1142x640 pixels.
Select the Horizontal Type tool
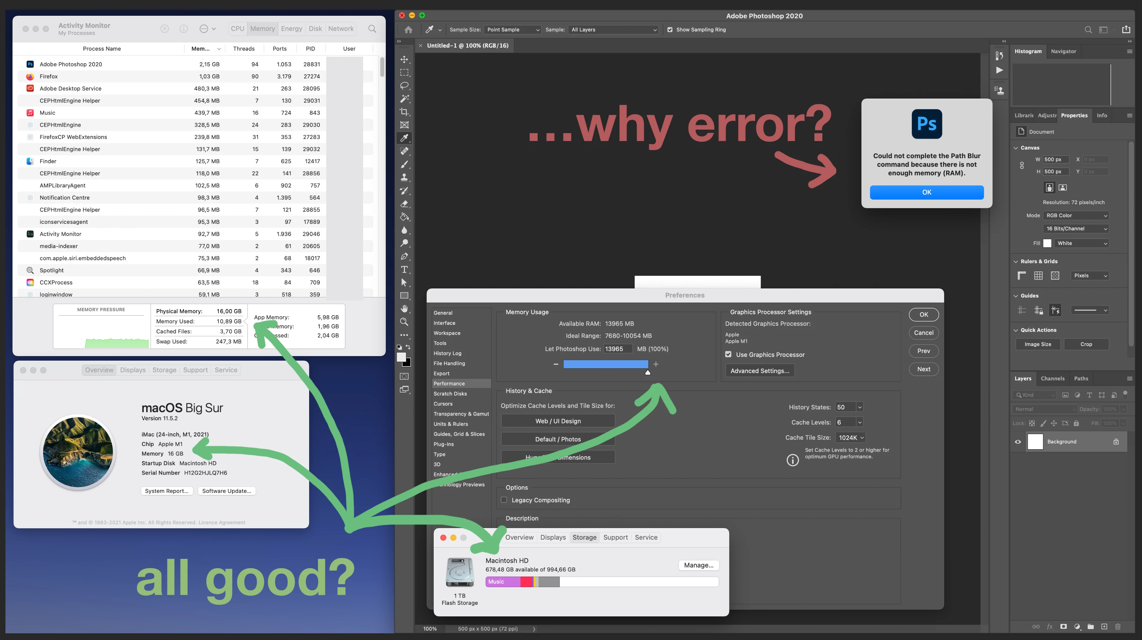pyautogui.click(x=404, y=270)
